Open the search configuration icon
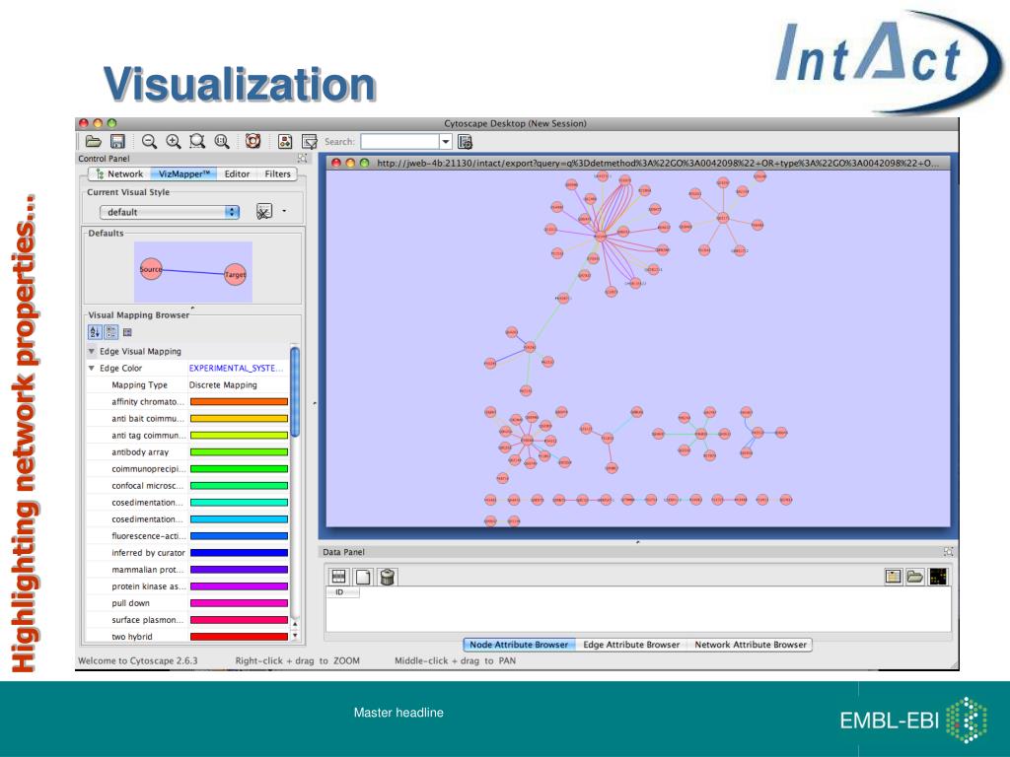The image size is (1010, 757). (x=466, y=142)
